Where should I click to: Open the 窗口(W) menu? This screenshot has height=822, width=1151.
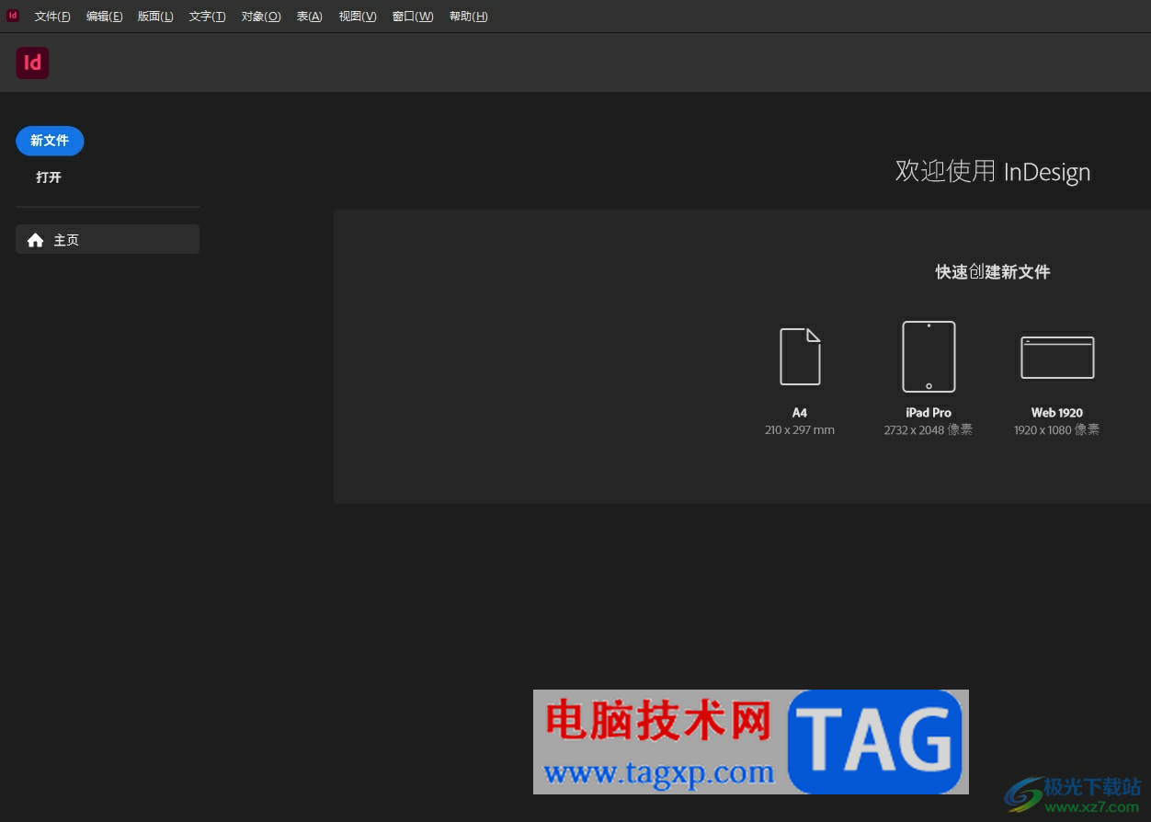pyautogui.click(x=413, y=17)
